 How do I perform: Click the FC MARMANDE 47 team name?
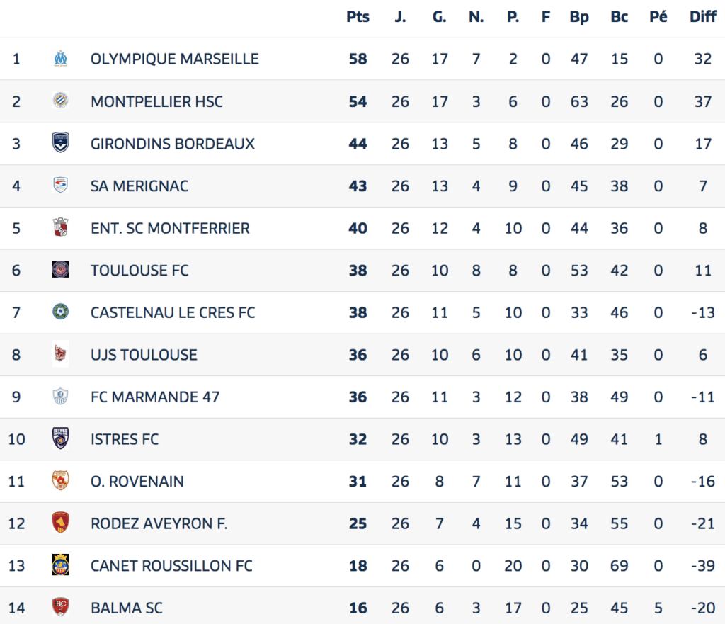pos(155,397)
